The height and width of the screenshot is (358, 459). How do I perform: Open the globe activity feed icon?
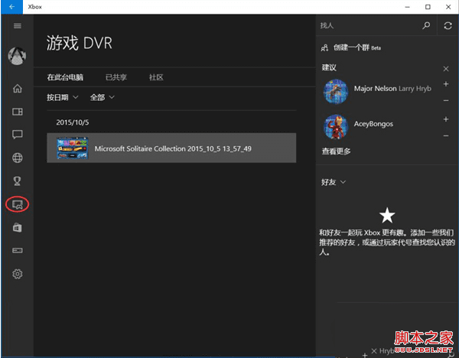[18, 158]
